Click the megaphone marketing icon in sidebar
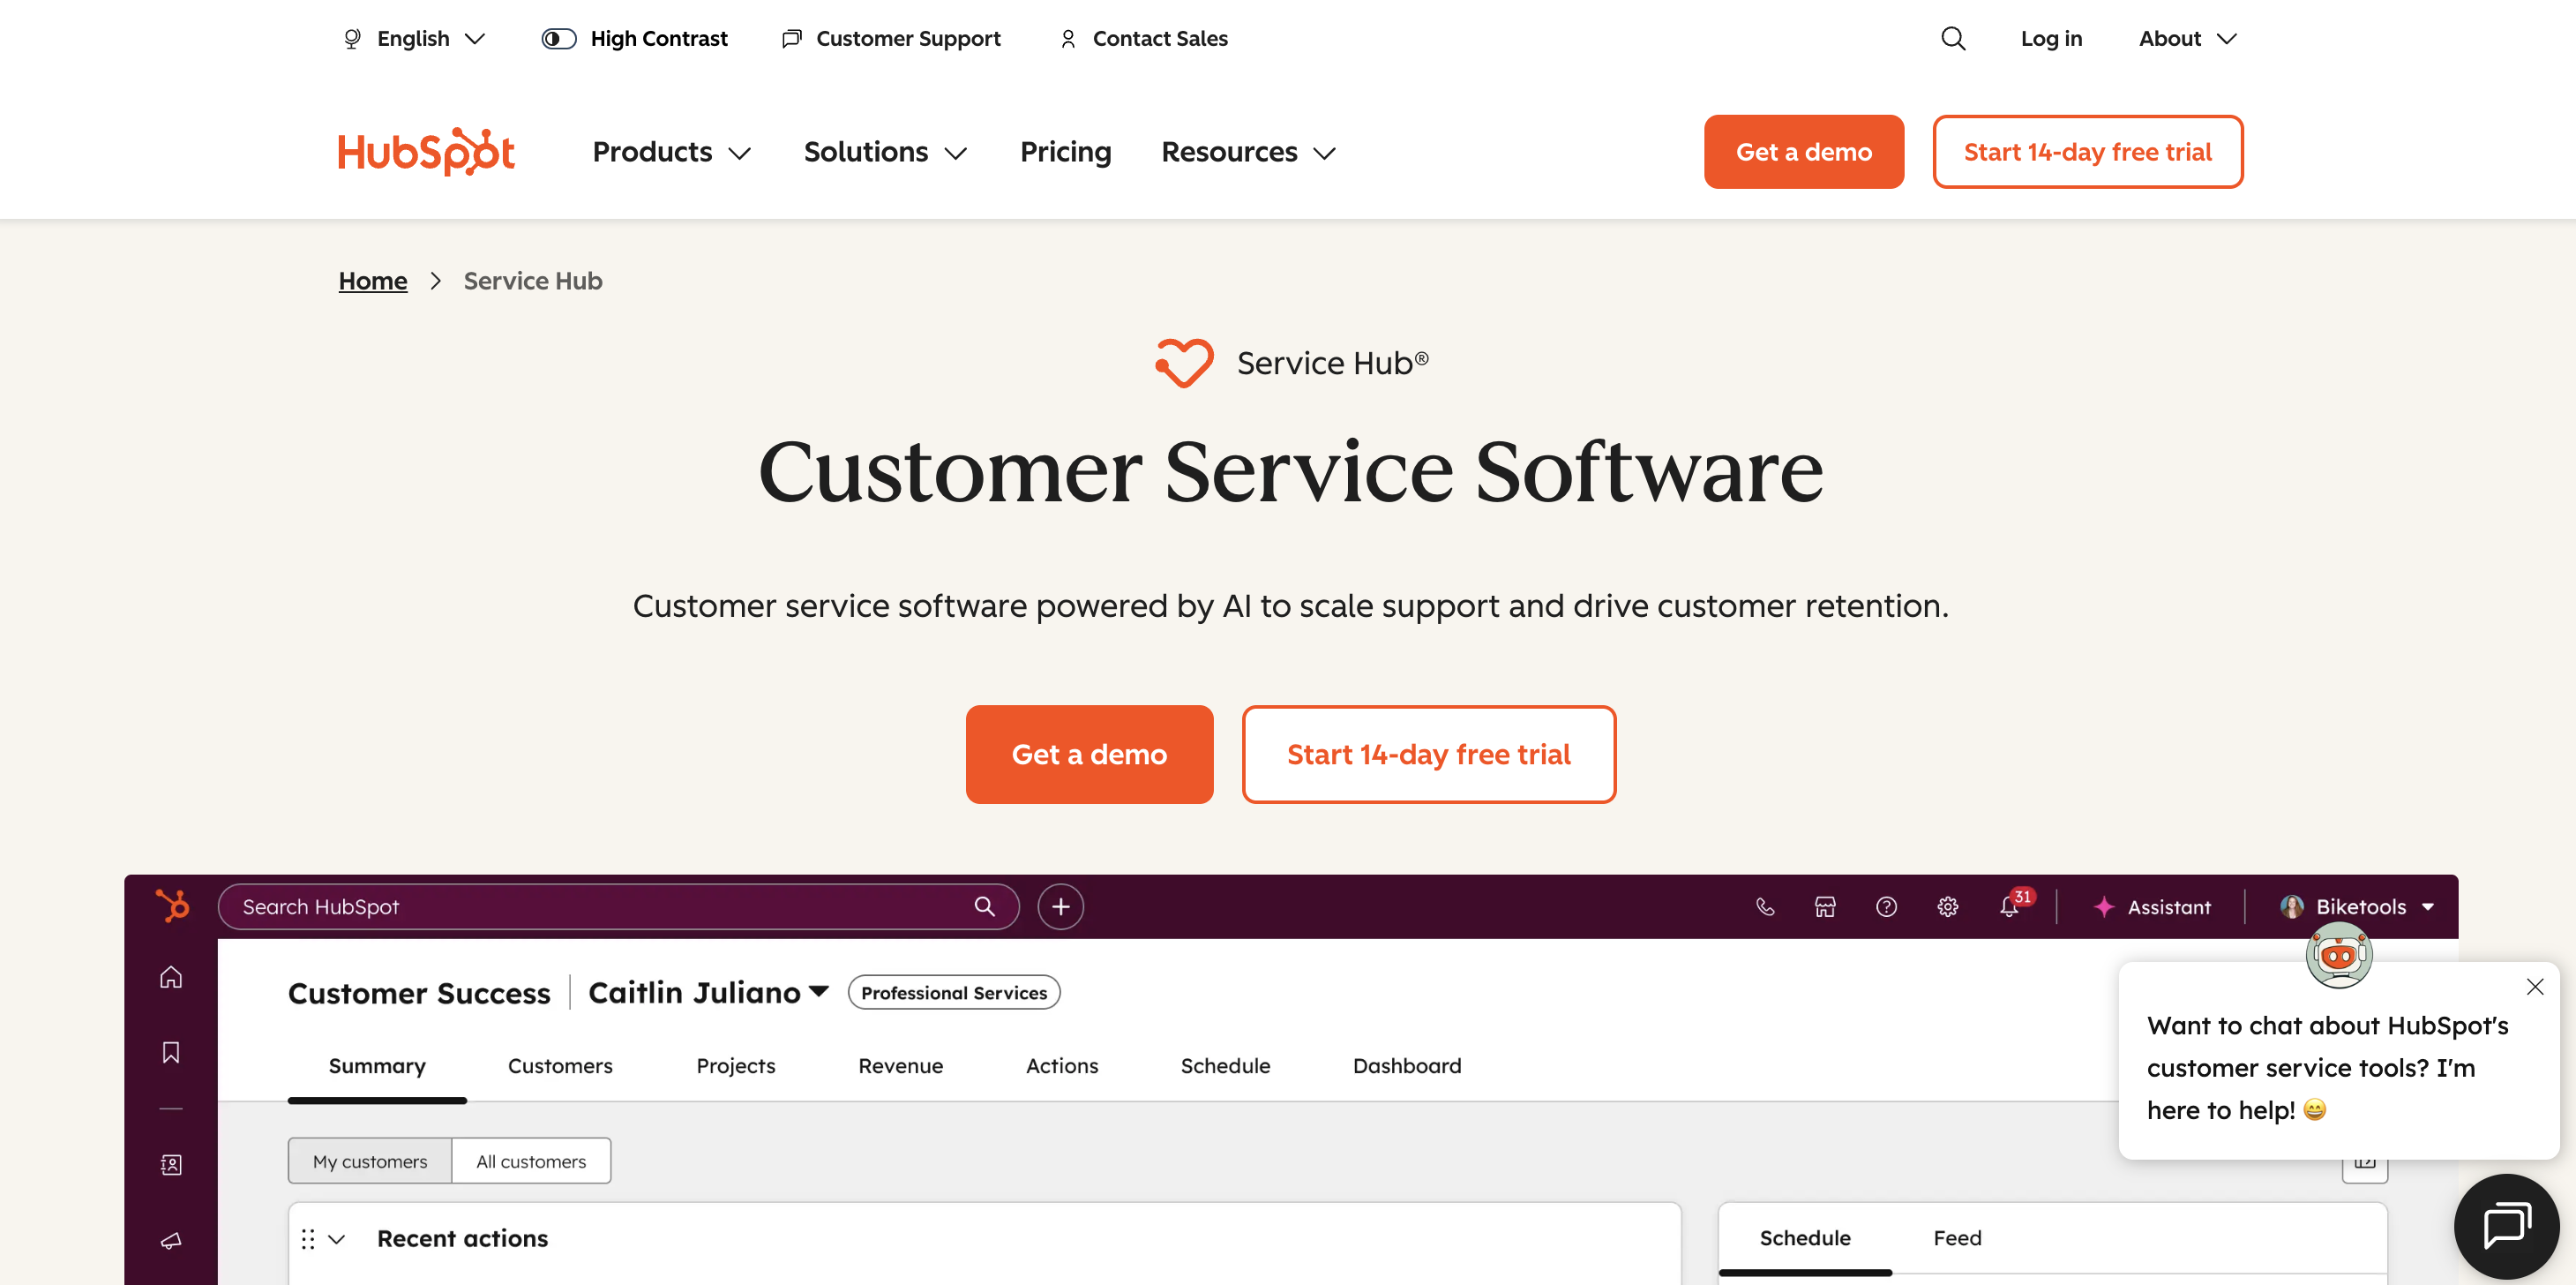Viewport: 2576px width, 1285px height. (x=171, y=1240)
